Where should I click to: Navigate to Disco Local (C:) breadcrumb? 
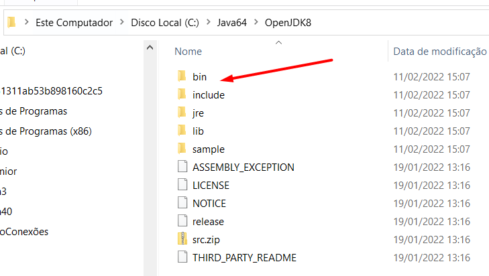164,22
